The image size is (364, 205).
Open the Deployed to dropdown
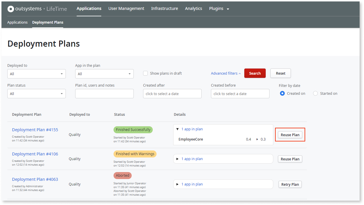(36, 74)
